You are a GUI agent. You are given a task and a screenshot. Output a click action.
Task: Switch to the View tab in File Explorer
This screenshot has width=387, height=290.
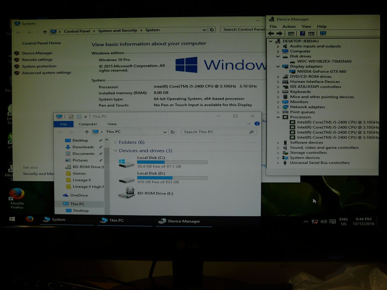click(112, 124)
